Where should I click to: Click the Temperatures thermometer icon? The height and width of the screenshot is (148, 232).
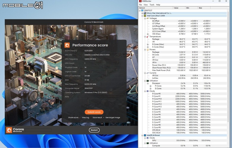pos(148,37)
